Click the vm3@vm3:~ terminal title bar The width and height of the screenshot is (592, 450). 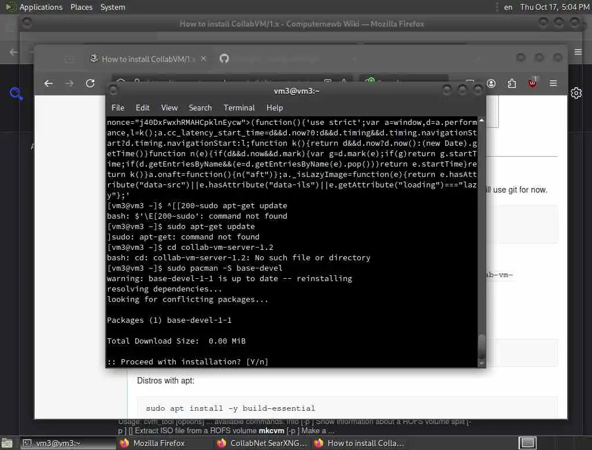297,91
